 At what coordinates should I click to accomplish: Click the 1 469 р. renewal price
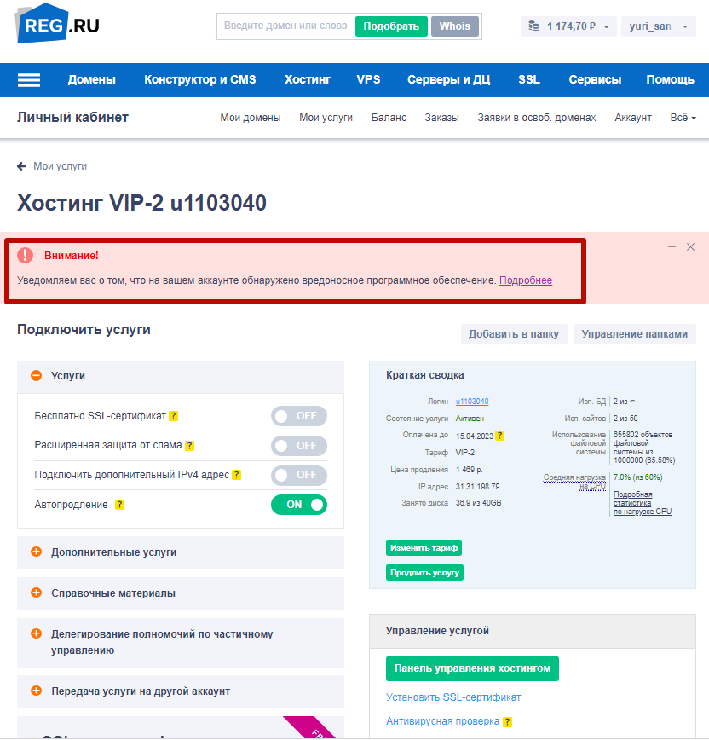point(469,470)
